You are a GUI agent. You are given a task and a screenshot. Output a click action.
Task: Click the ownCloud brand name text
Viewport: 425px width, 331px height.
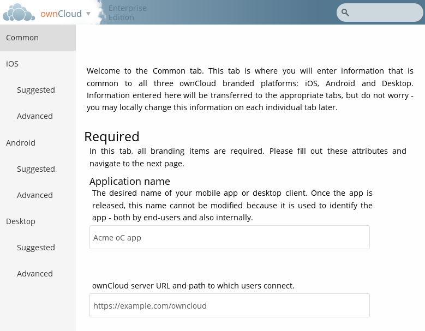tap(61, 14)
